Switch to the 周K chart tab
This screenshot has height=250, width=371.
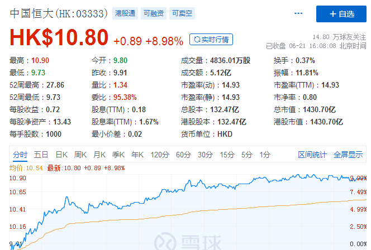click(x=80, y=155)
